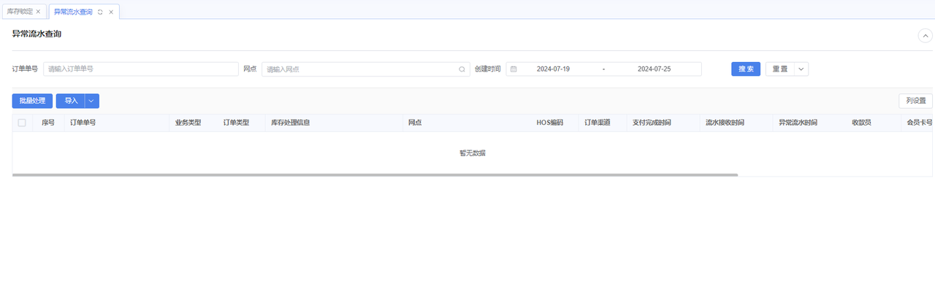935x299 pixels.
Task: Click refresh icon on 异常流水查询 tab
Action: pos(100,12)
